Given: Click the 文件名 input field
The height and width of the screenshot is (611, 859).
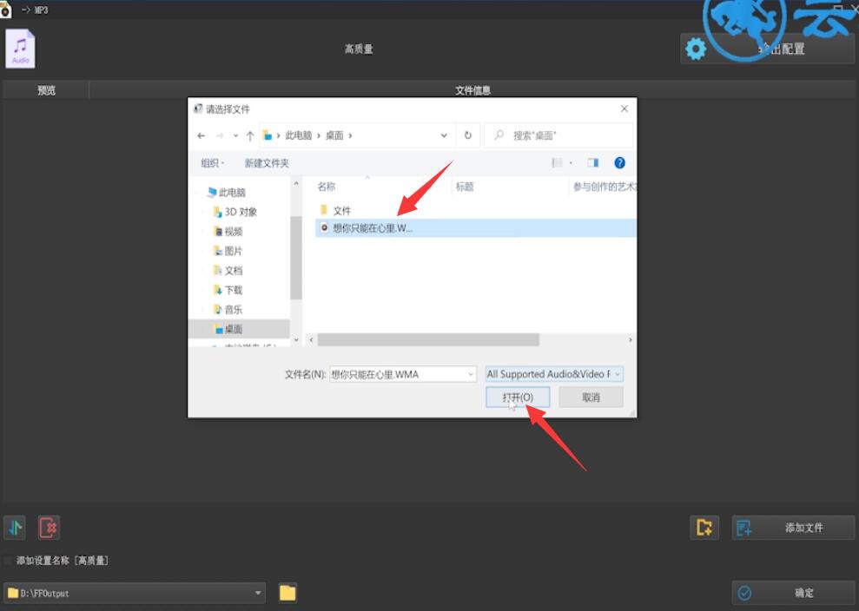Looking at the screenshot, I should coord(403,374).
